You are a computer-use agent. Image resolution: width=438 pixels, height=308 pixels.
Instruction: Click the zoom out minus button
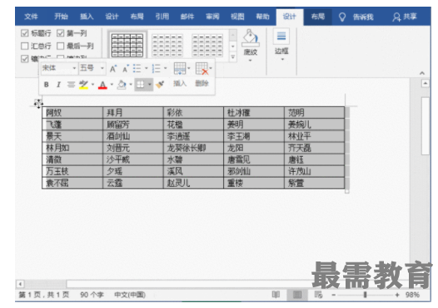point(334,295)
